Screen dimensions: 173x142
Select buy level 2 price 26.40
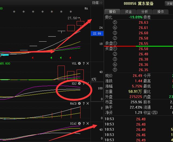click(x=144, y=54)
